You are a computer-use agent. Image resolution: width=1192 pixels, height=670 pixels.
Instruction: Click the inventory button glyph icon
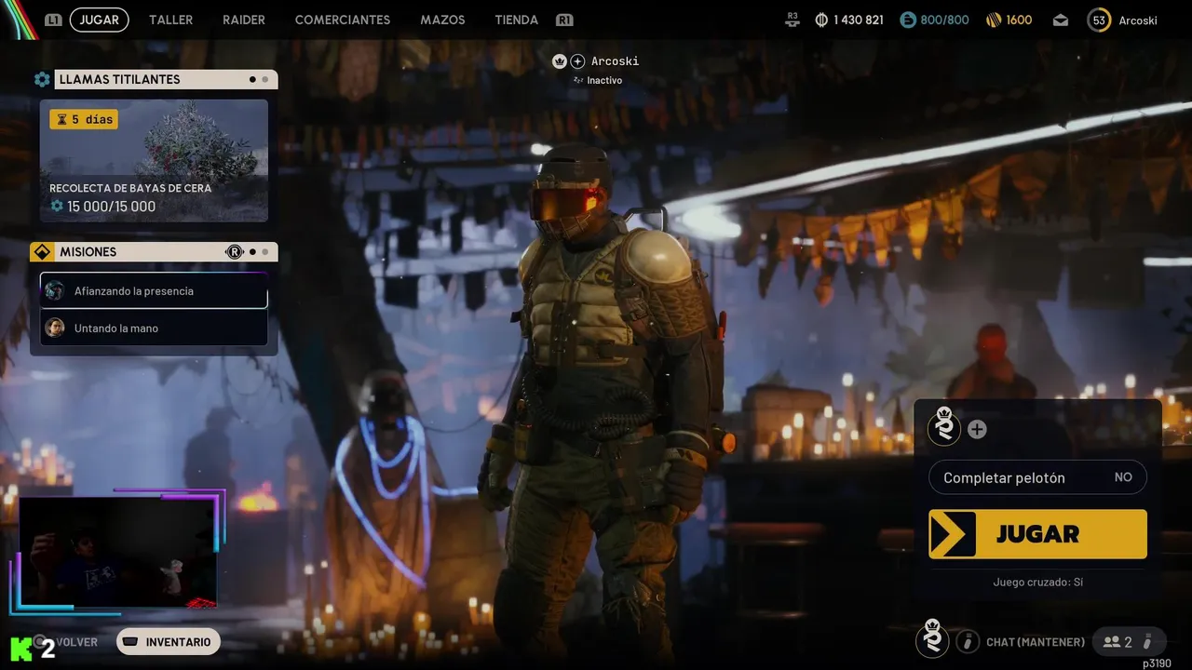[130, 642]
